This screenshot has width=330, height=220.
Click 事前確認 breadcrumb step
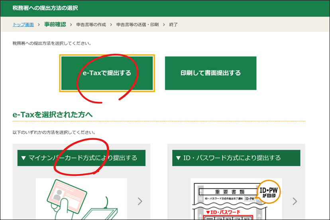[x=55, y=24]
